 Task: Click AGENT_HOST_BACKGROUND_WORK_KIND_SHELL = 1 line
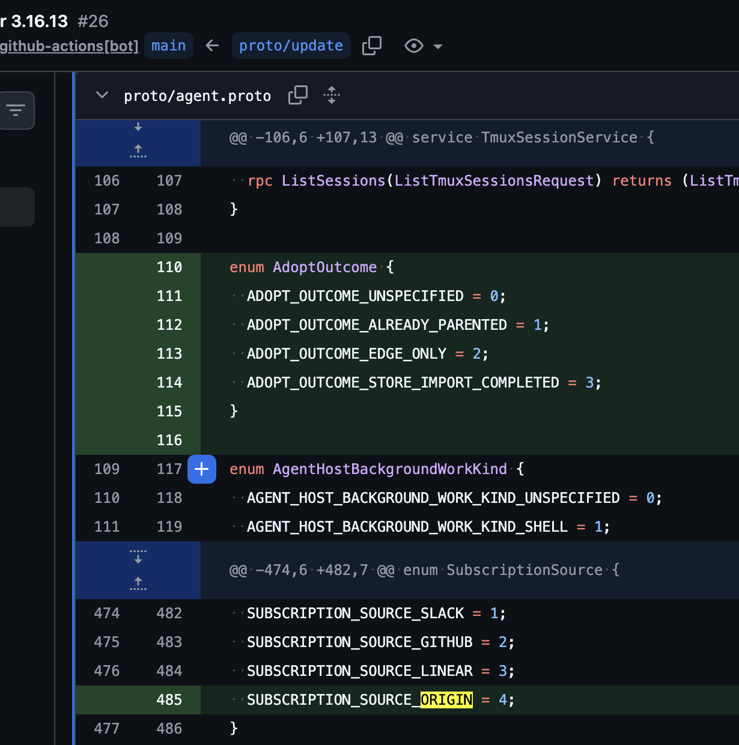coord(428,527)
